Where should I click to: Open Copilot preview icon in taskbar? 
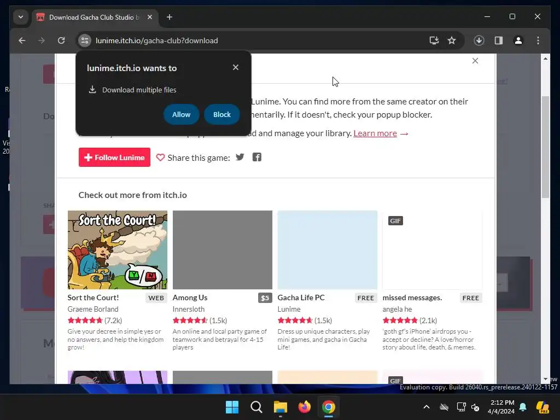pyautogui.click(x=542, y=407)
